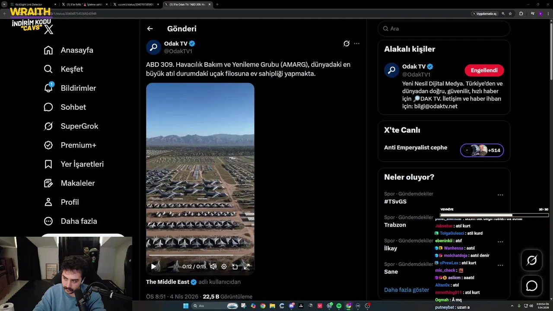
Task: Open video settings gear icon
Action: click(x=224, y=267)
